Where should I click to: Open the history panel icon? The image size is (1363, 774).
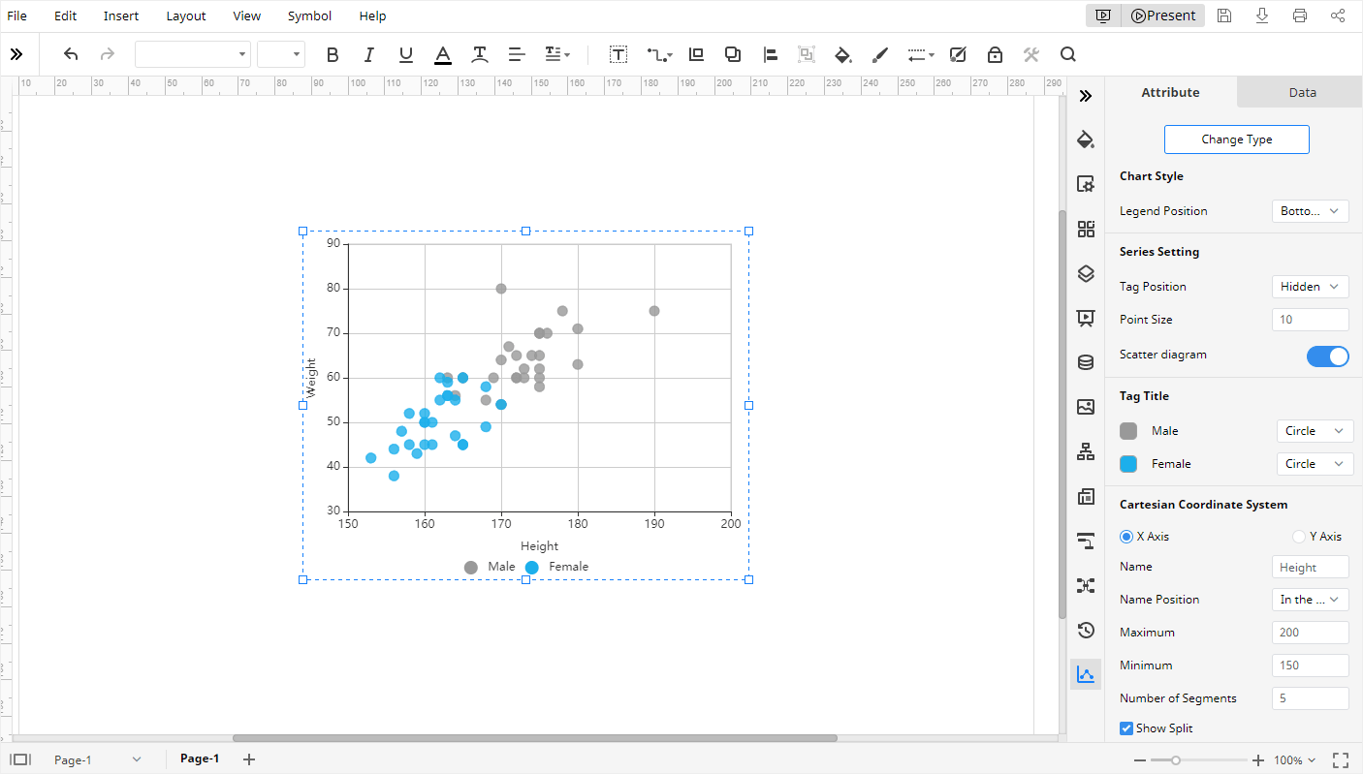pyautogui.click(x=1086, y=630)
